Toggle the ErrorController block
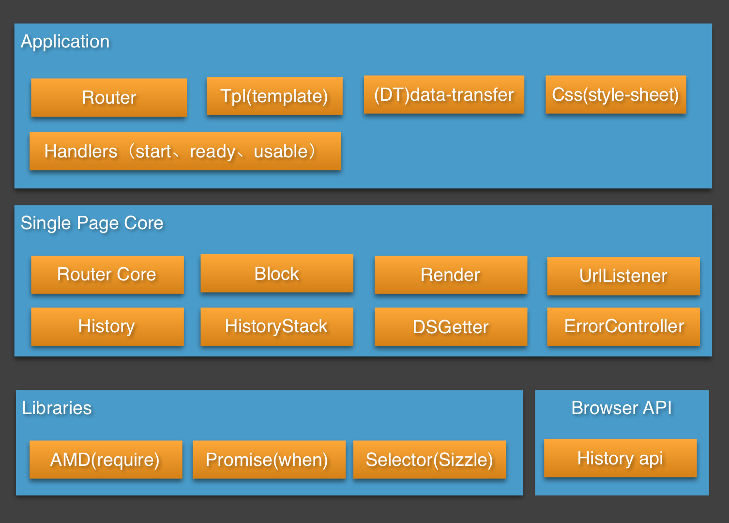Screen dimensions: 729x523 pos(623,326)
